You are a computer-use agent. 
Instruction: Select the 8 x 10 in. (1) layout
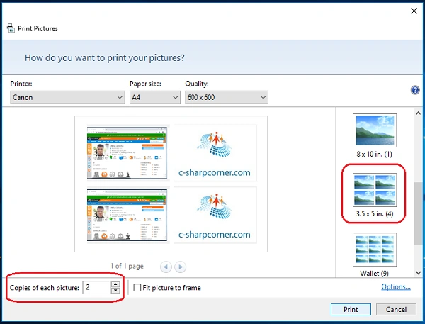[375, 135]
